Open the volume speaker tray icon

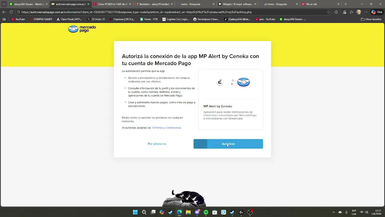[x=366, y=212]
